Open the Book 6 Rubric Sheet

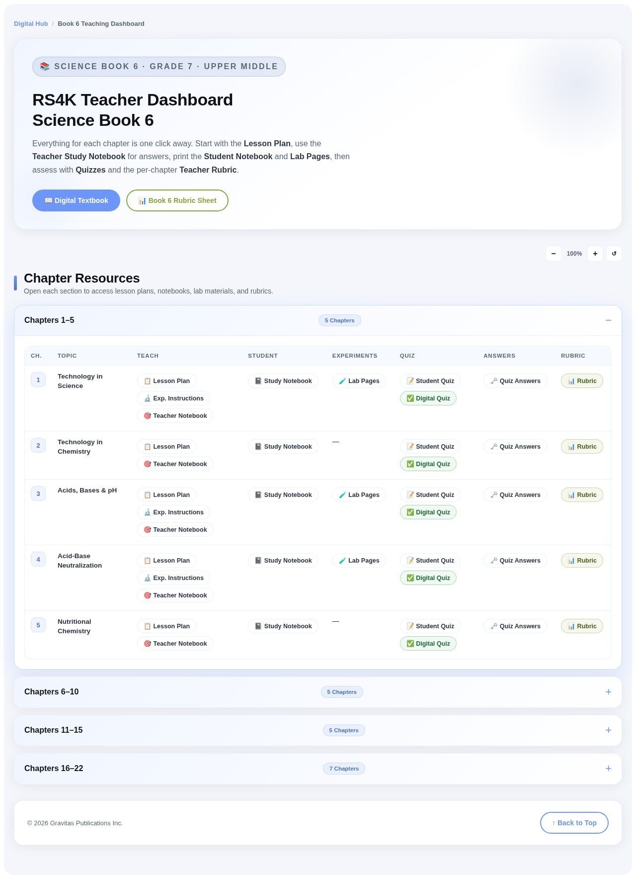(177, 200)
